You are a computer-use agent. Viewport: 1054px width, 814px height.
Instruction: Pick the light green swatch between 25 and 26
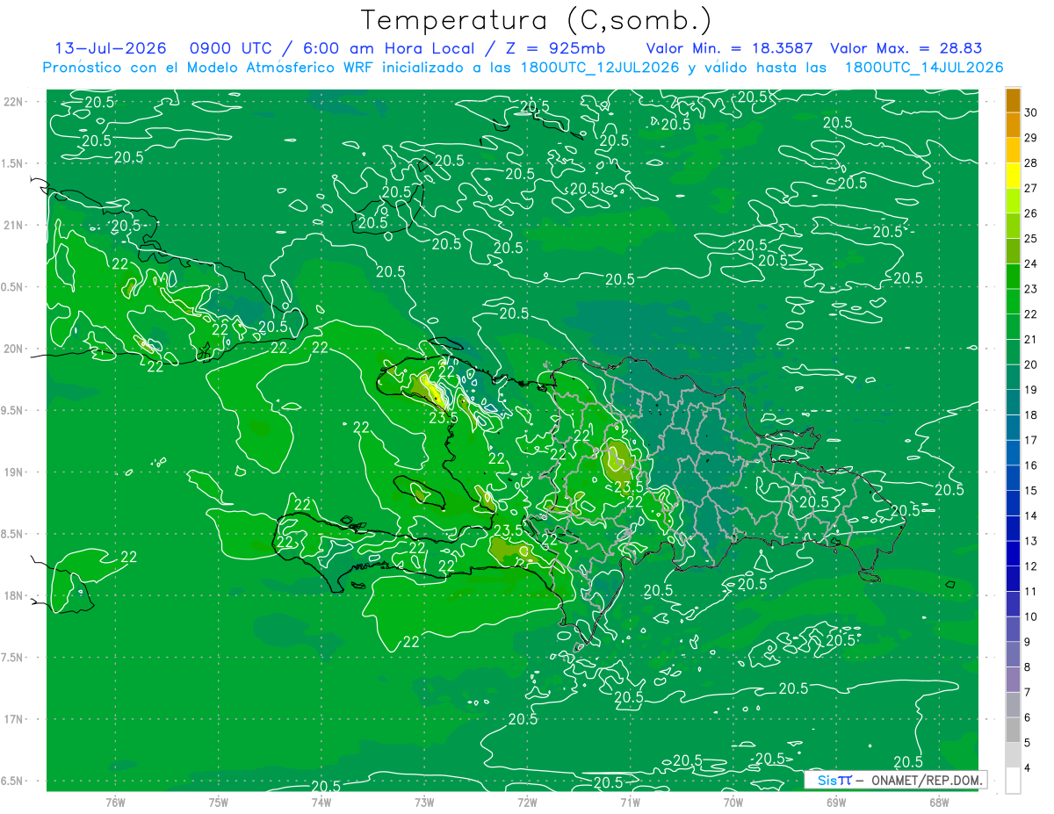[1013, 227]
